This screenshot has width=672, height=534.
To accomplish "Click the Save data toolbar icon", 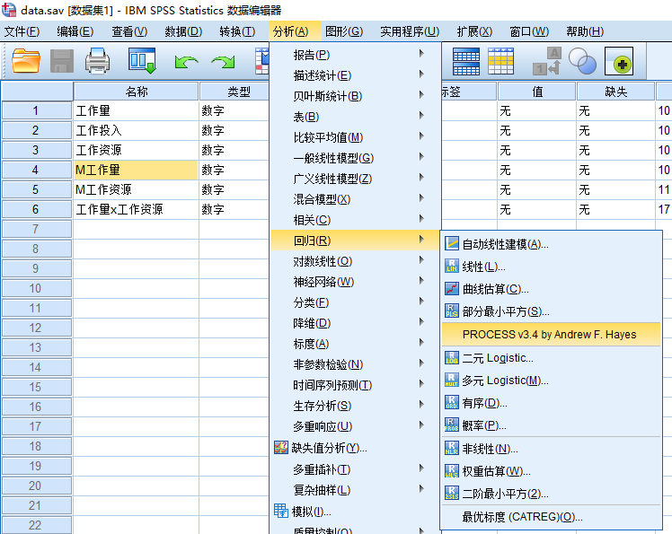I will (62, 60).
